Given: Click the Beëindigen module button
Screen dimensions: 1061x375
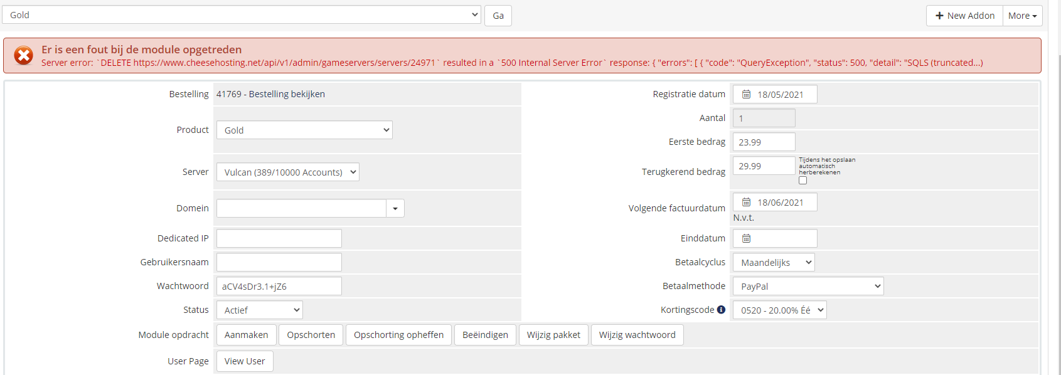Looking at the screenshot, I should [x=485, y=335].
